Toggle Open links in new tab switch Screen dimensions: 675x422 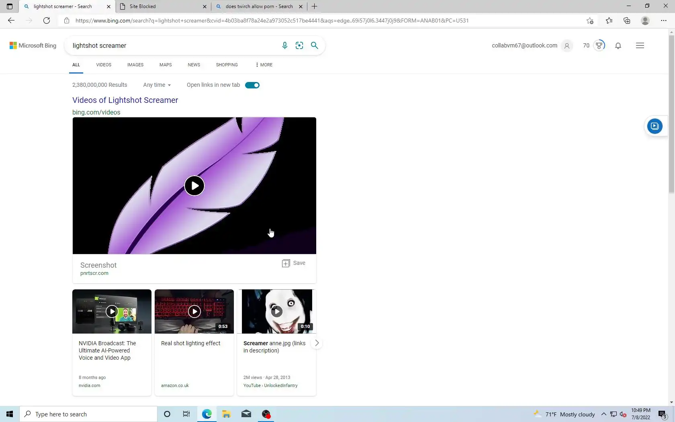252,85
